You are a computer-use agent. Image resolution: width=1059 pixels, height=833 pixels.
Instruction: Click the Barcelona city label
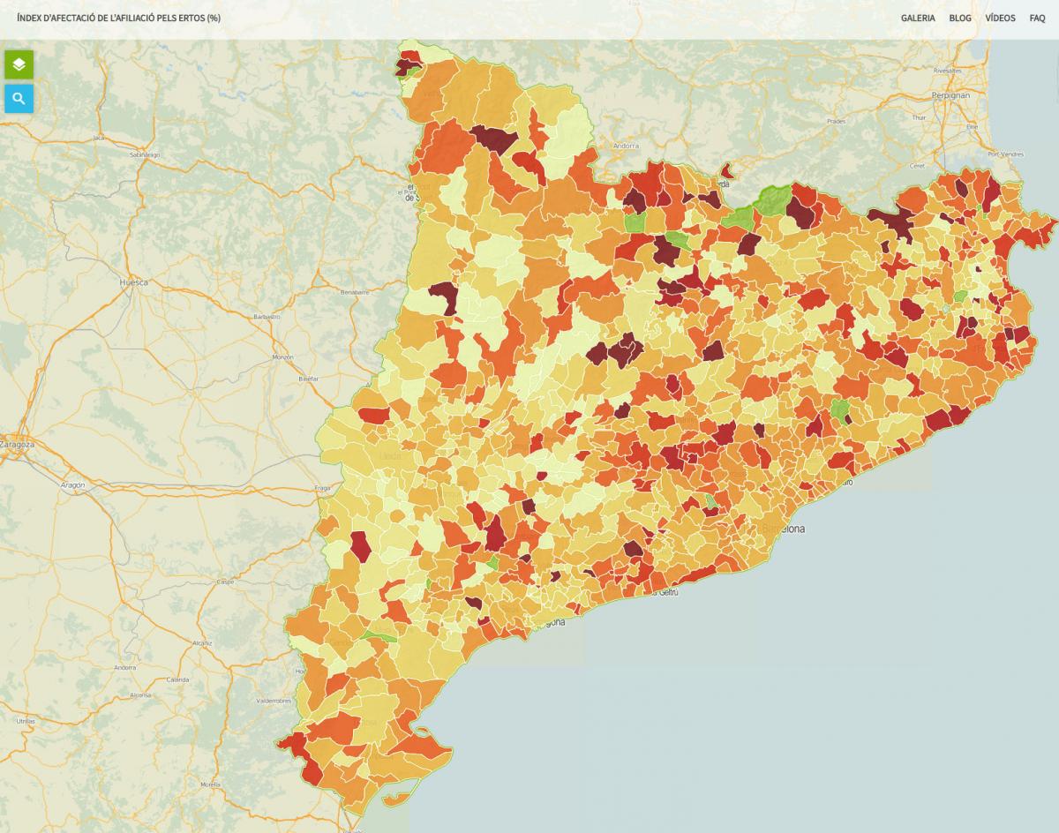click(784, 529)
